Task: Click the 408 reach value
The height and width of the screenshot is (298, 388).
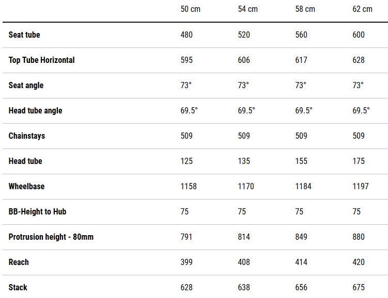Action: tap(244, 262)
